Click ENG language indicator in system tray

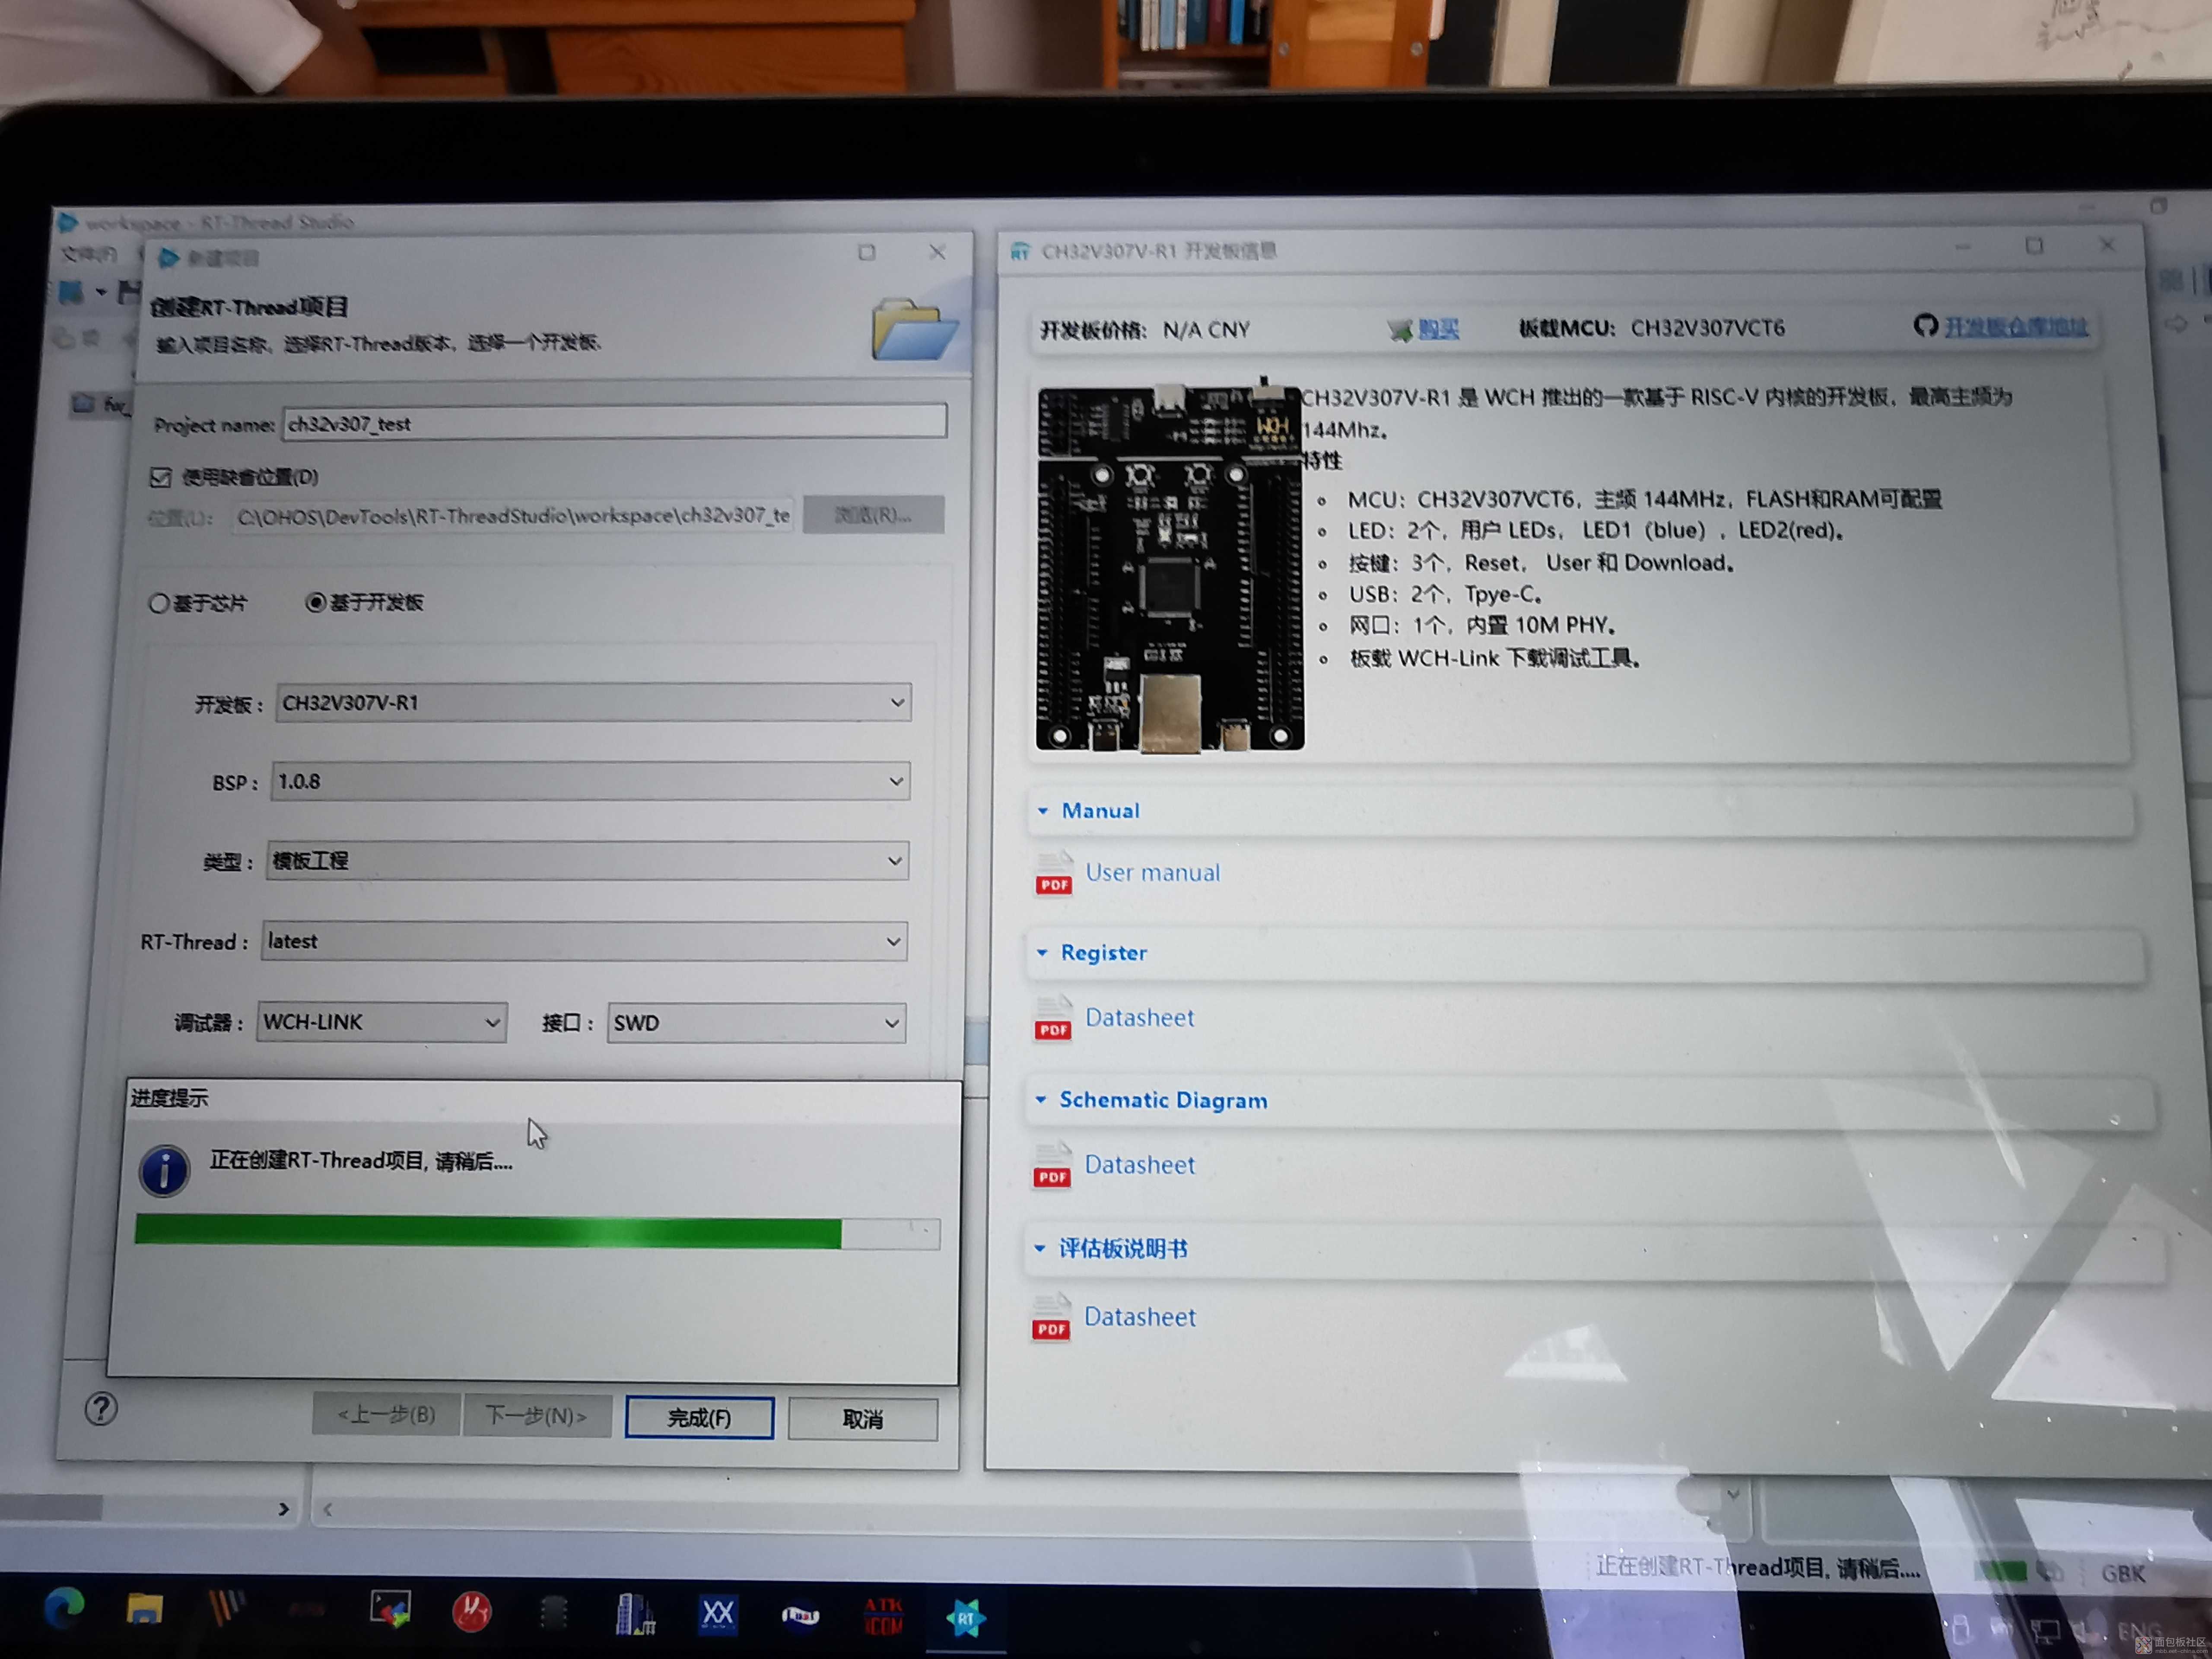(2139, 1632)
